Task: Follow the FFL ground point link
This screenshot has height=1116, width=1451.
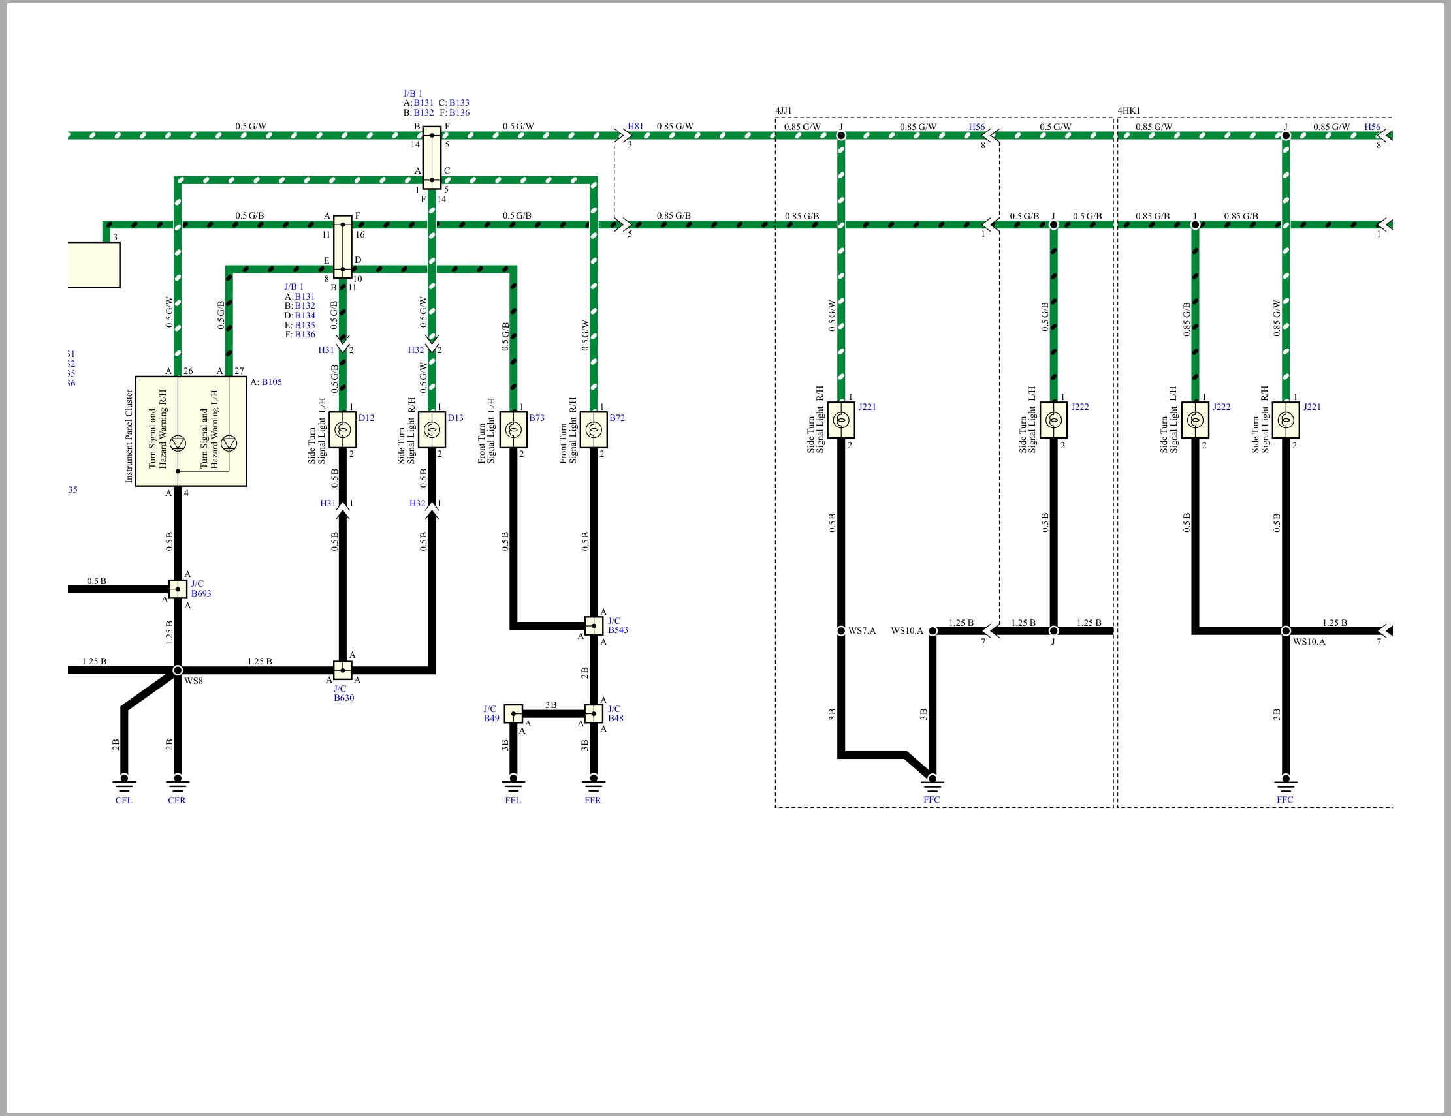Action: point(513,800)
